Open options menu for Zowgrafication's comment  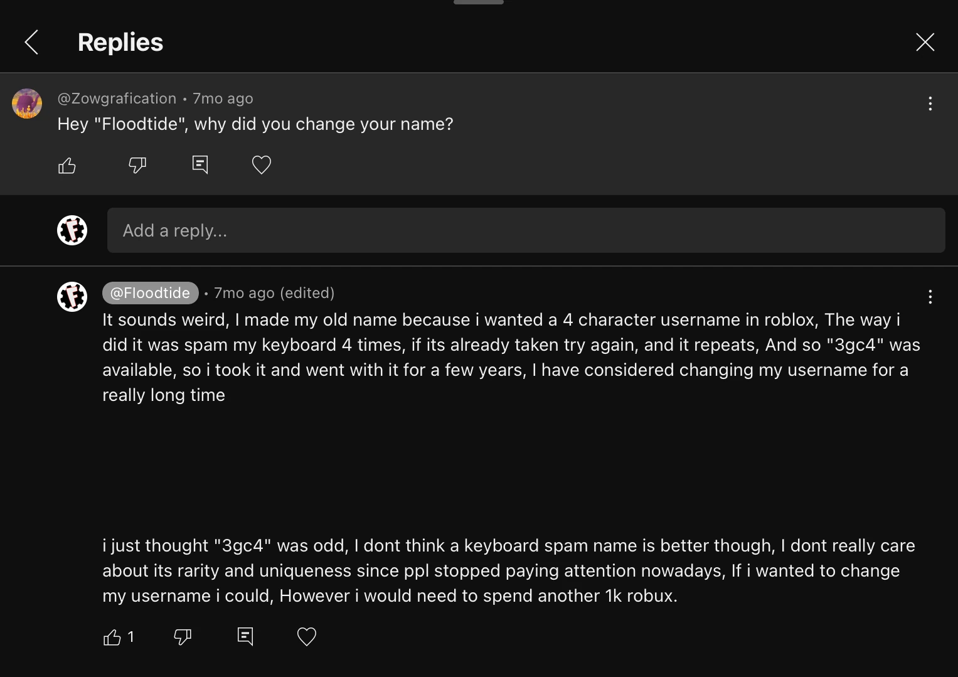click(x=930, y=104)
